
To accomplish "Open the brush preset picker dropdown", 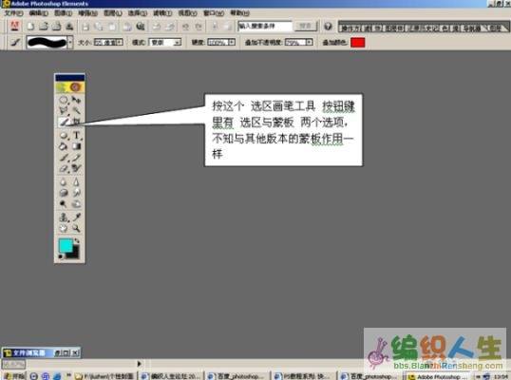I will click(x=70, y=43).
